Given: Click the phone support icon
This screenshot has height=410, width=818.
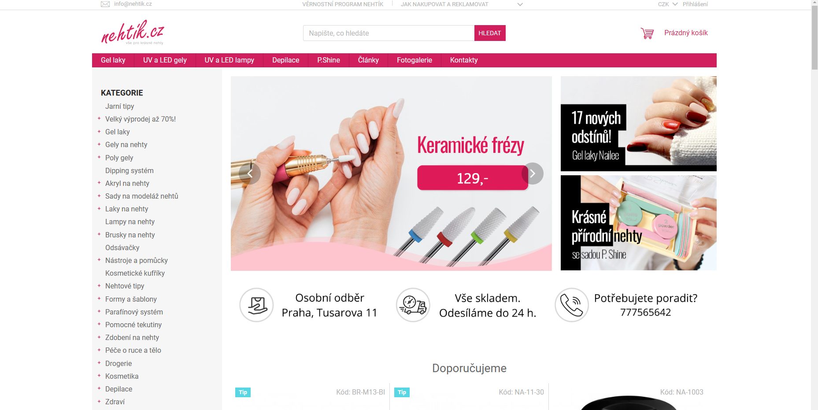Looking at the screenshot, I should point(572,305).
